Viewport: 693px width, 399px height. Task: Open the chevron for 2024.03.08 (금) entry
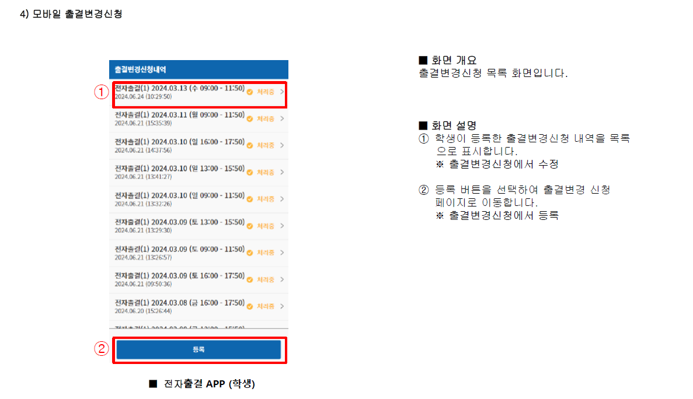(282, 307)
